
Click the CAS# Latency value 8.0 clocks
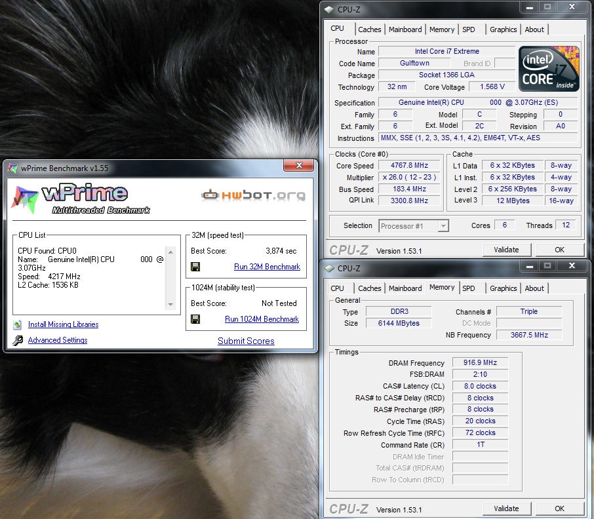(x=480, y=386)
